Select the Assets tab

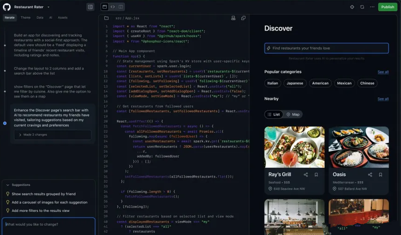(63, 18)
